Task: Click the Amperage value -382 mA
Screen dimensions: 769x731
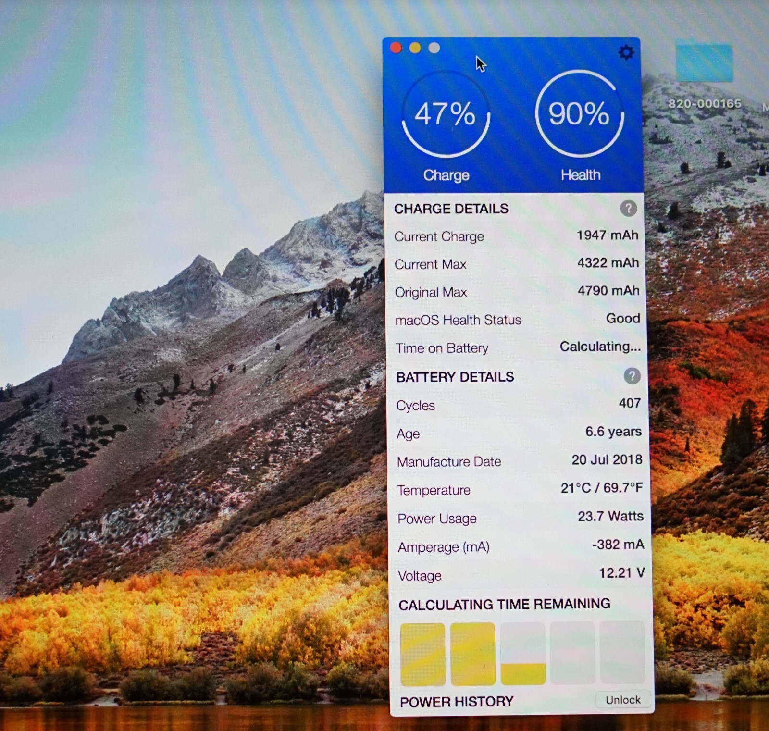Action: (x=618, y=545)
